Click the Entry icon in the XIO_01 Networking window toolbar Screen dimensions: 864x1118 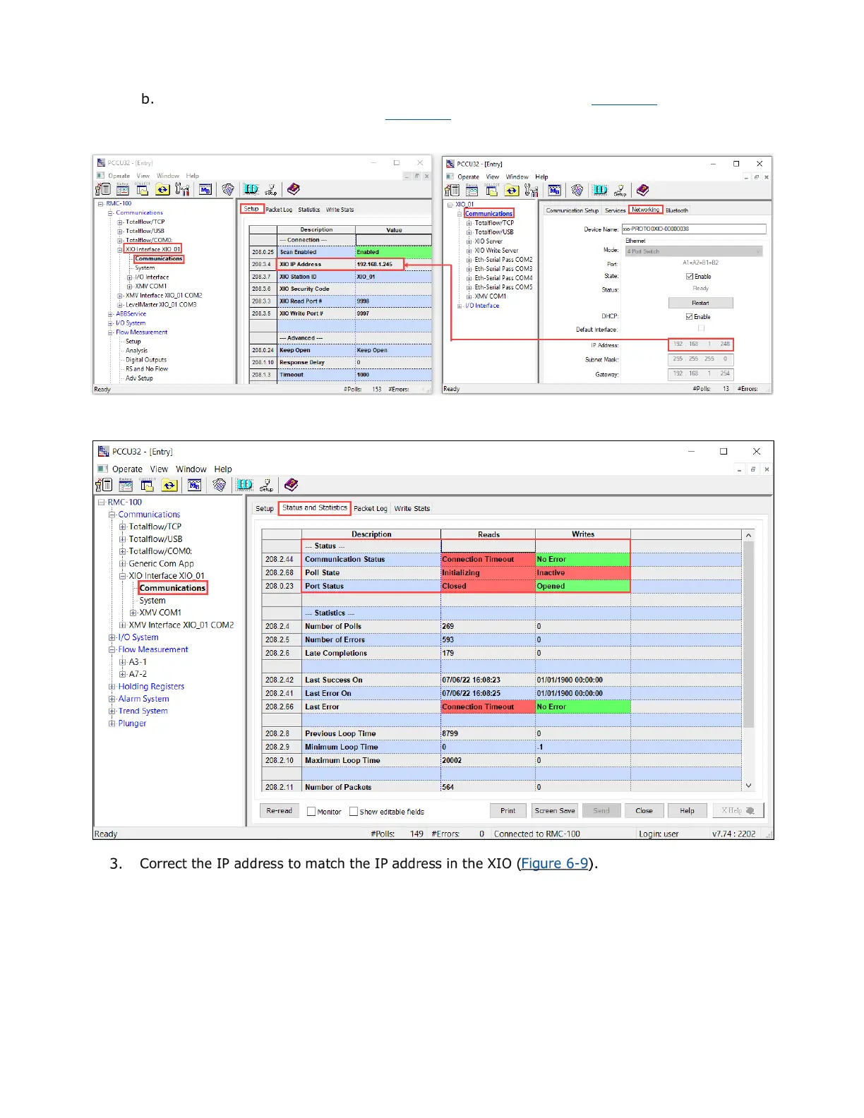[x=472, y=191]
